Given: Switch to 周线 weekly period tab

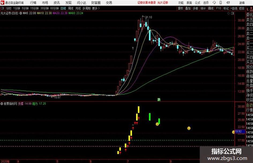Looking at the screenshot, I should 71,8.
